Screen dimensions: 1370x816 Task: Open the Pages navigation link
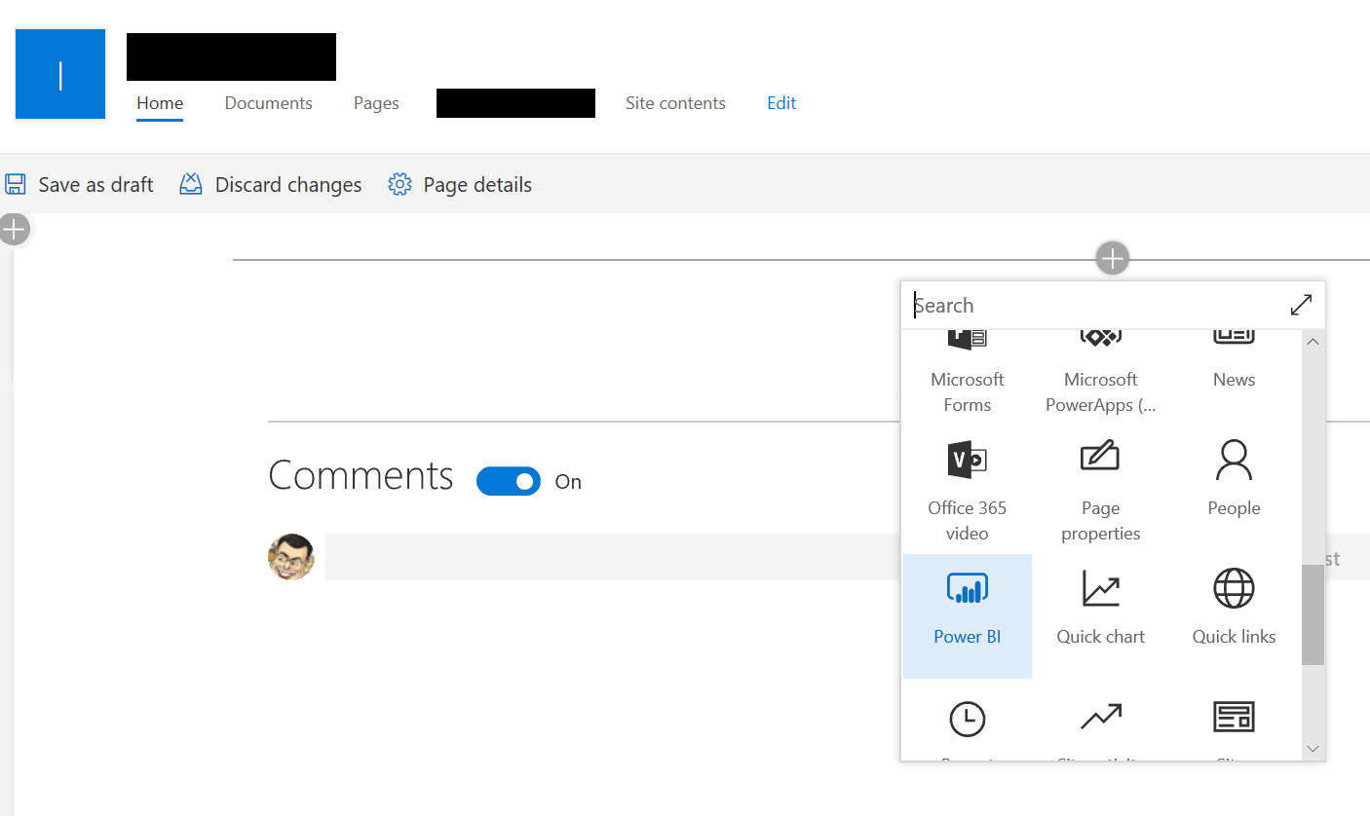pos(376,103)
